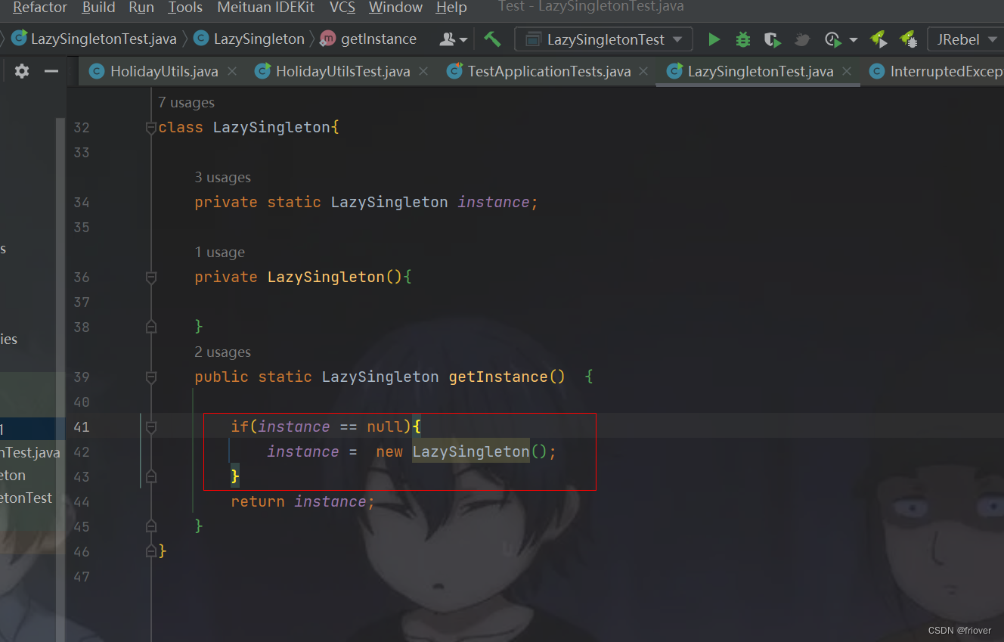Viewport: 1004px width, 642px height.
Task: Open the Tools menu
Action: (185, 8)
